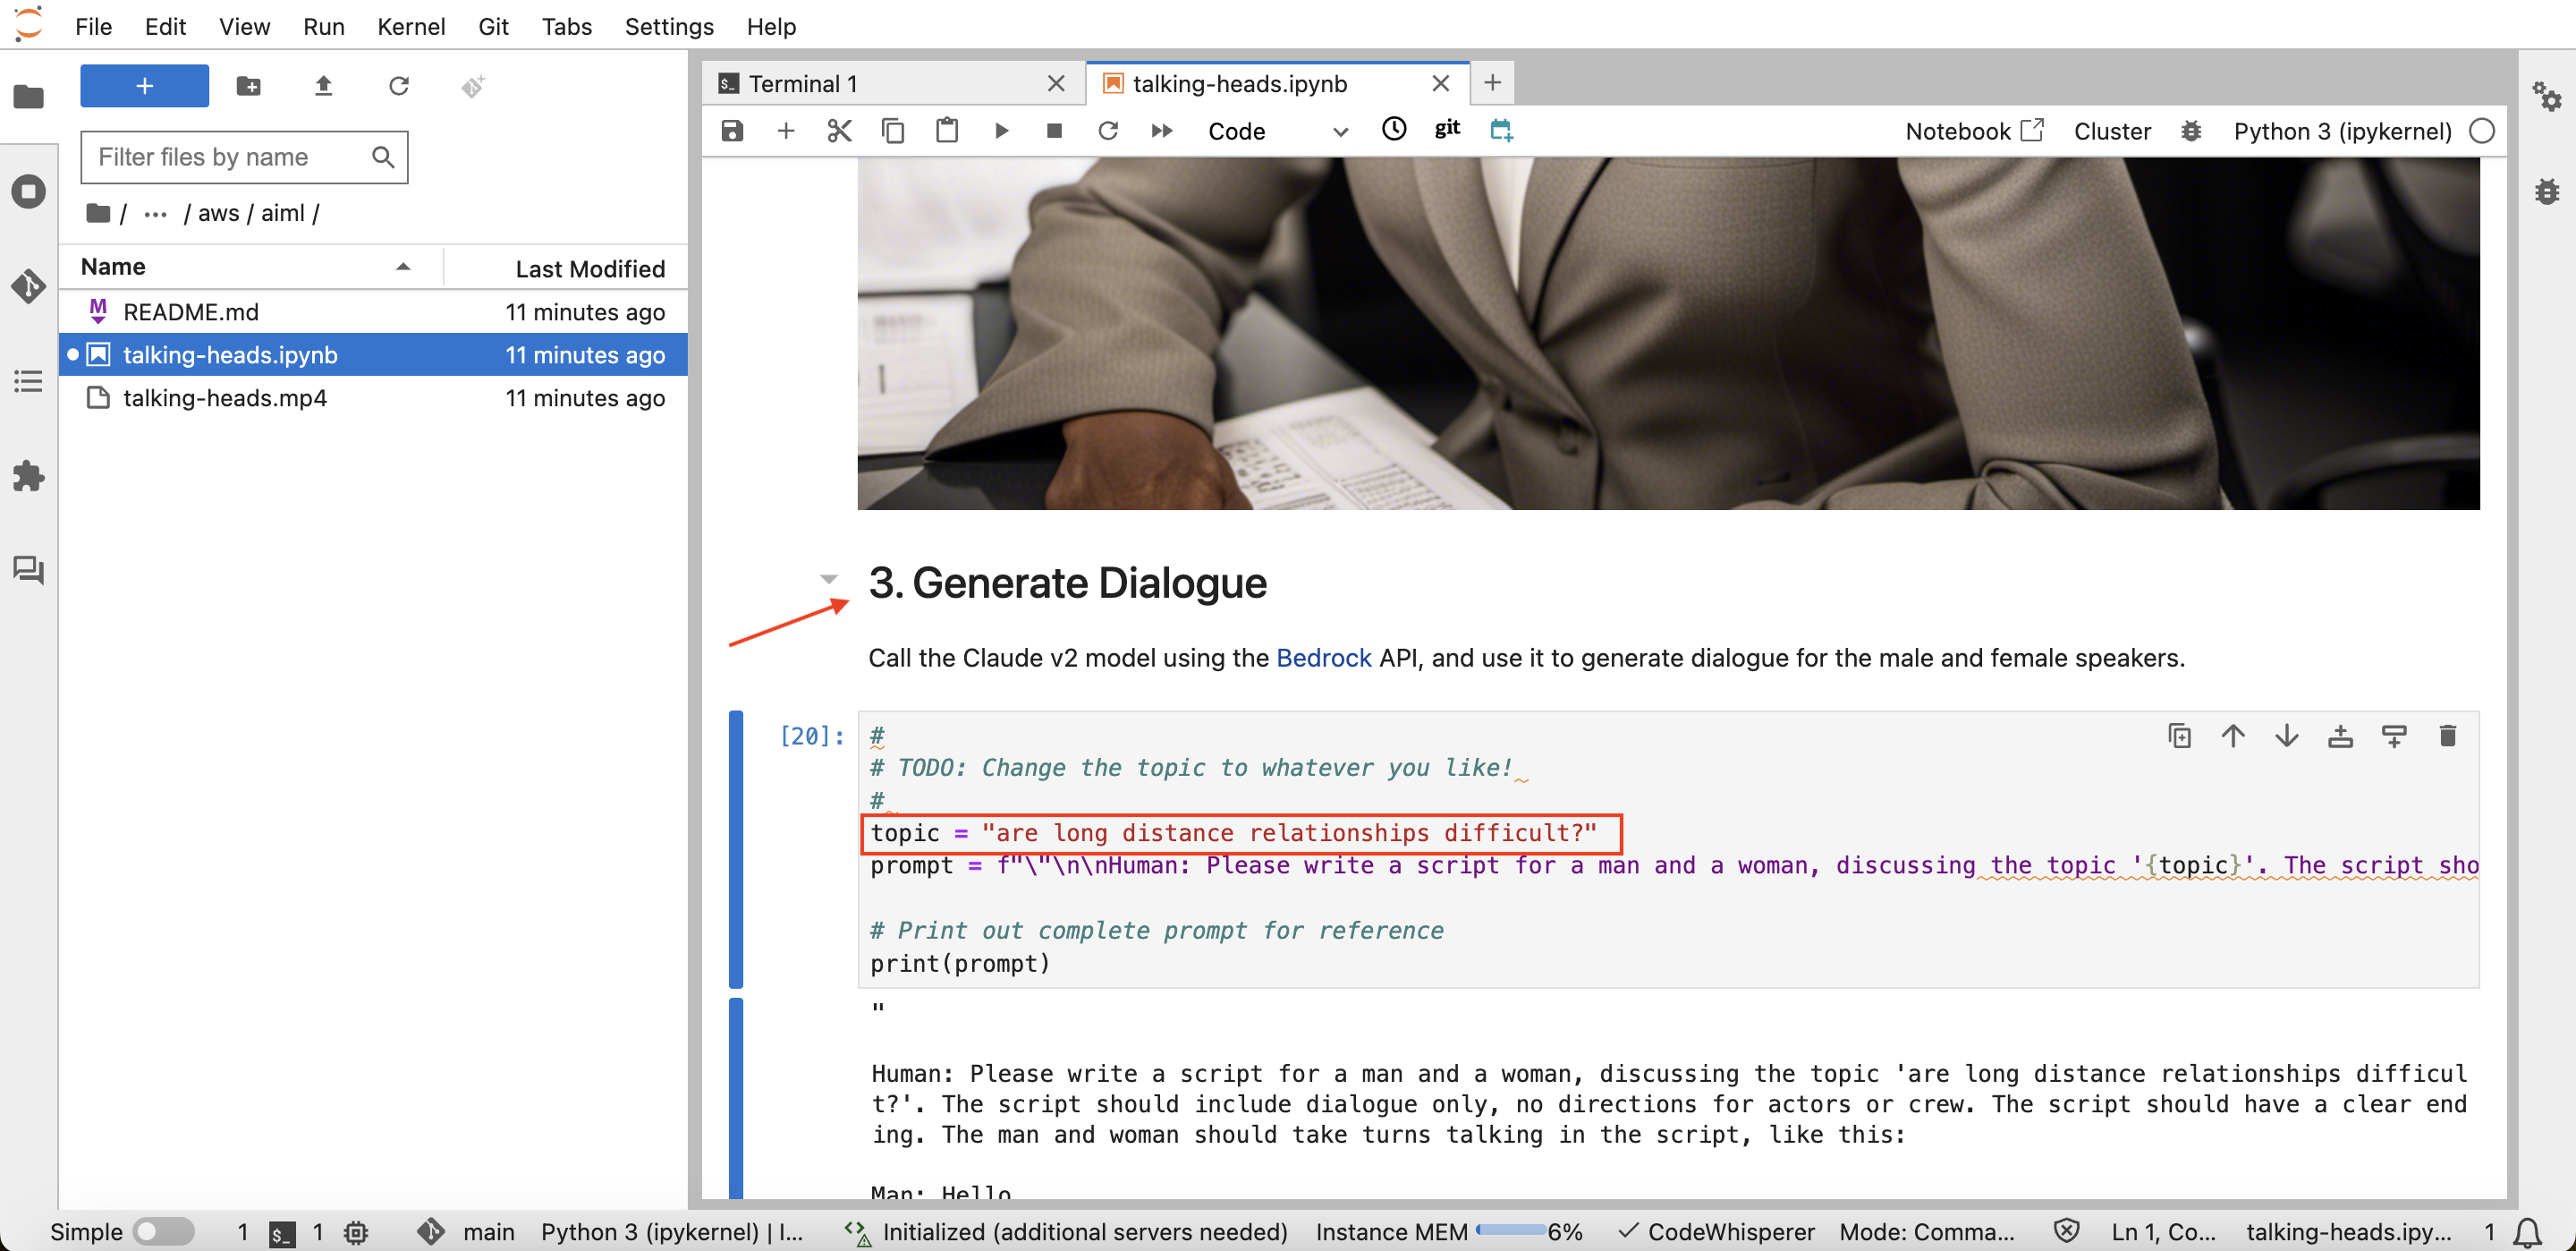Switch to the Terminal 1 tab
2576x1251 pixels.
pos(802,84)
